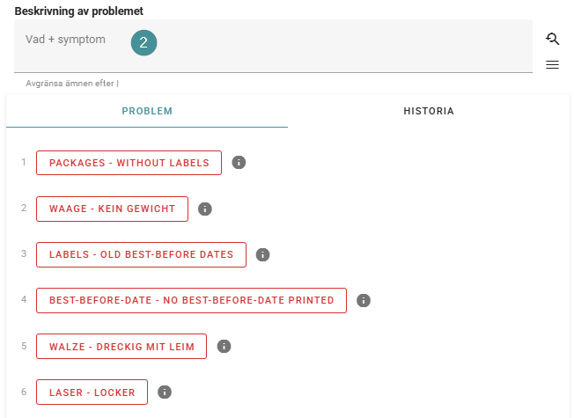Open the hamburger list menu icon

pos(553,64)
